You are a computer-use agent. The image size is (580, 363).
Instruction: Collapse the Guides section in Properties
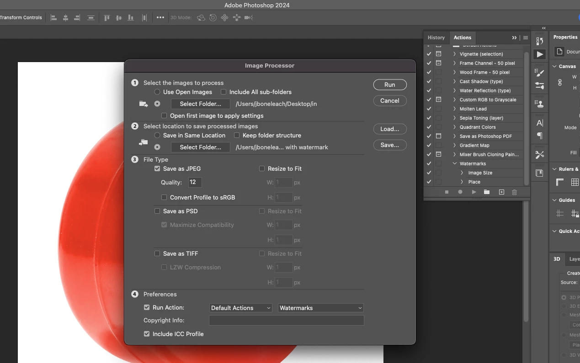click(x=554, y=200)
